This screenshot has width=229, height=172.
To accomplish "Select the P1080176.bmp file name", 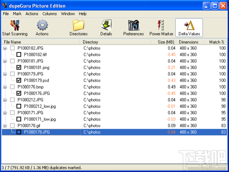I will (30, 87).
